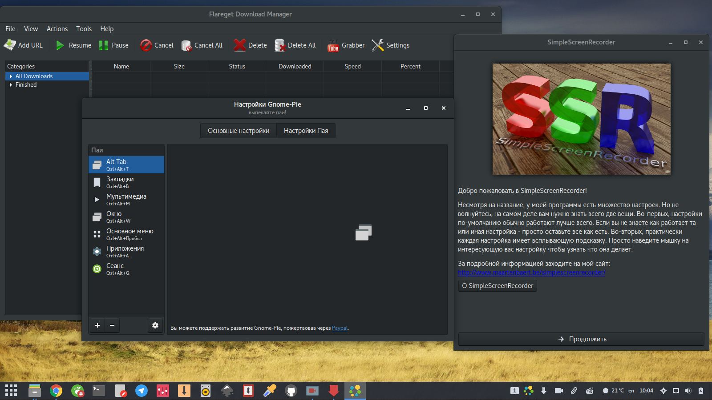Click the SSR logo image
The height and width of the screenshot is (400, 712).
[581, 119]
